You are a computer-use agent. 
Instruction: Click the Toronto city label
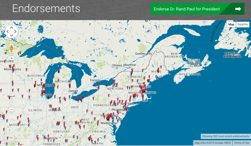[95, 80]
